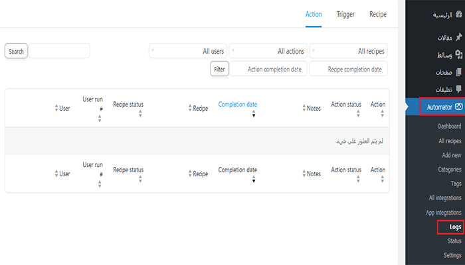The width and height of the screenshot is (465, 265).
Task: Click Action completion date field
Action: coord(268,69)
